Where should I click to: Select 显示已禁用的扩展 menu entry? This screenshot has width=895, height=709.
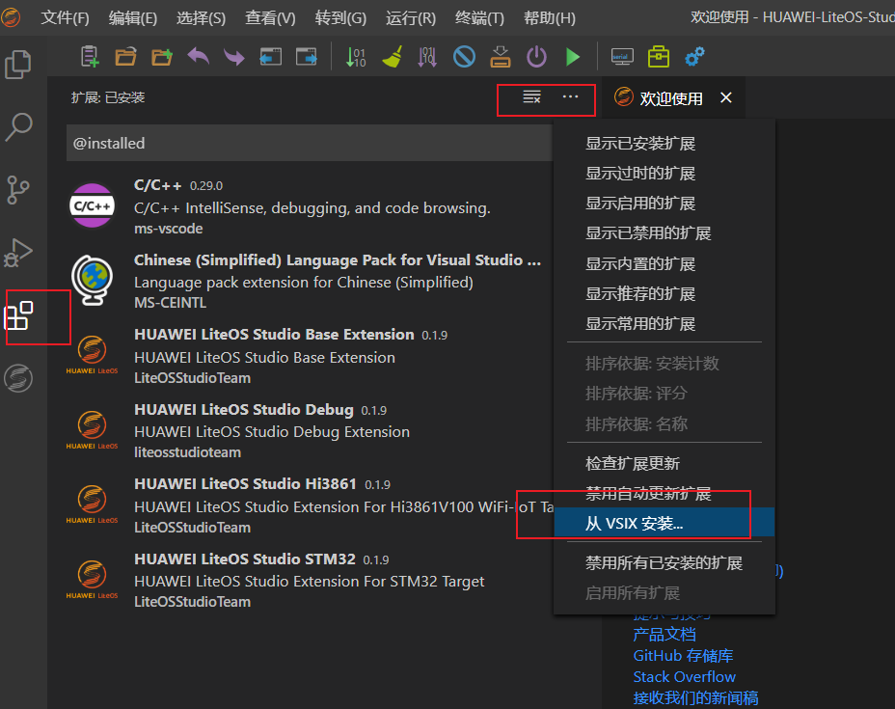pyautogui.click(x=664, y=233)
